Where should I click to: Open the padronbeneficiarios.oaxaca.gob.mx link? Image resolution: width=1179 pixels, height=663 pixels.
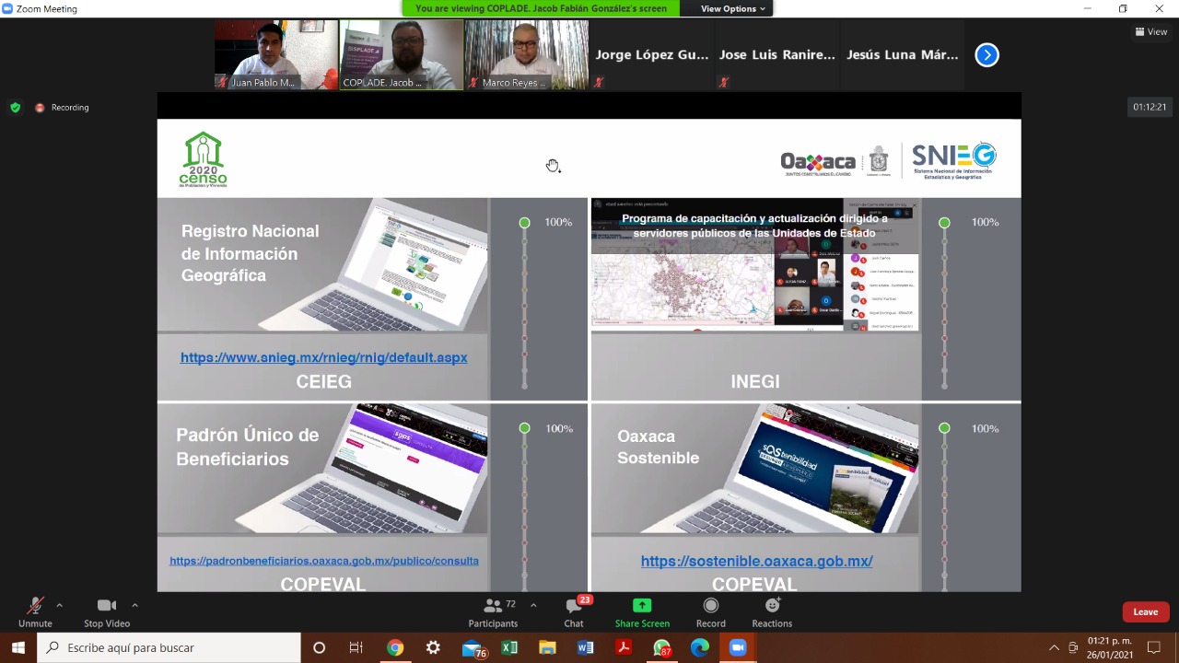click(x=323, y=560)
